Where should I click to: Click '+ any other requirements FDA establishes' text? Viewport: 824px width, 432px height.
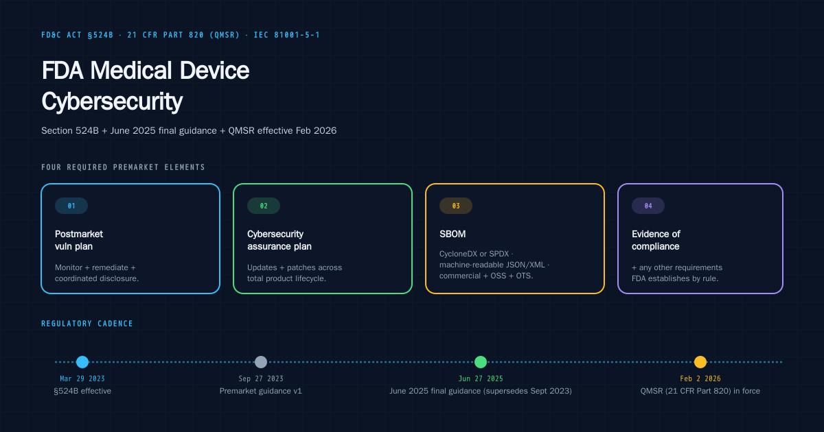(677, 273)
